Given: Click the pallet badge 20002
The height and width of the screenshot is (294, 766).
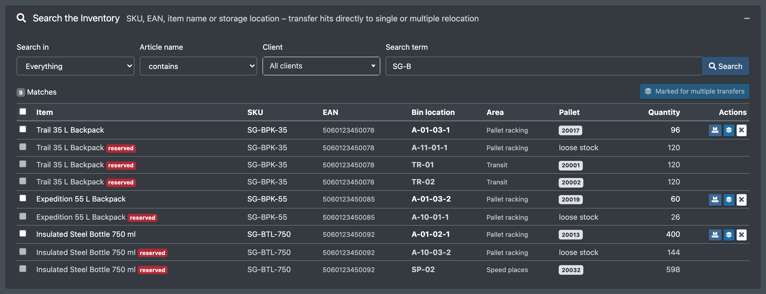Looking at the screenshot, I should 571,183.
